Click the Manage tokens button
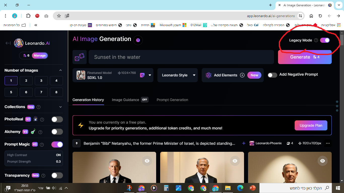This screenshot has height=193, width=344. click(40, 56)
